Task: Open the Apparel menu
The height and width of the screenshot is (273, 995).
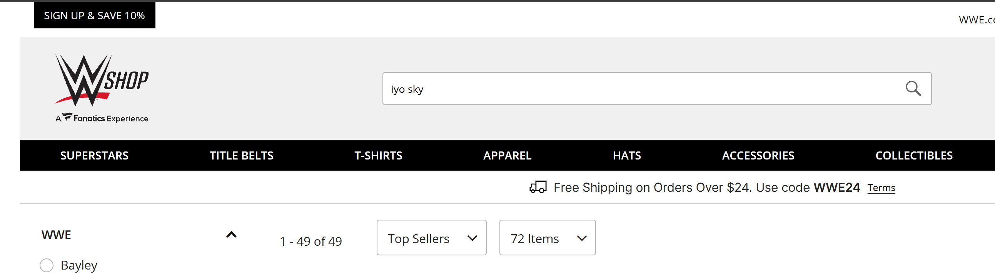Action: [x=507, y=156]
